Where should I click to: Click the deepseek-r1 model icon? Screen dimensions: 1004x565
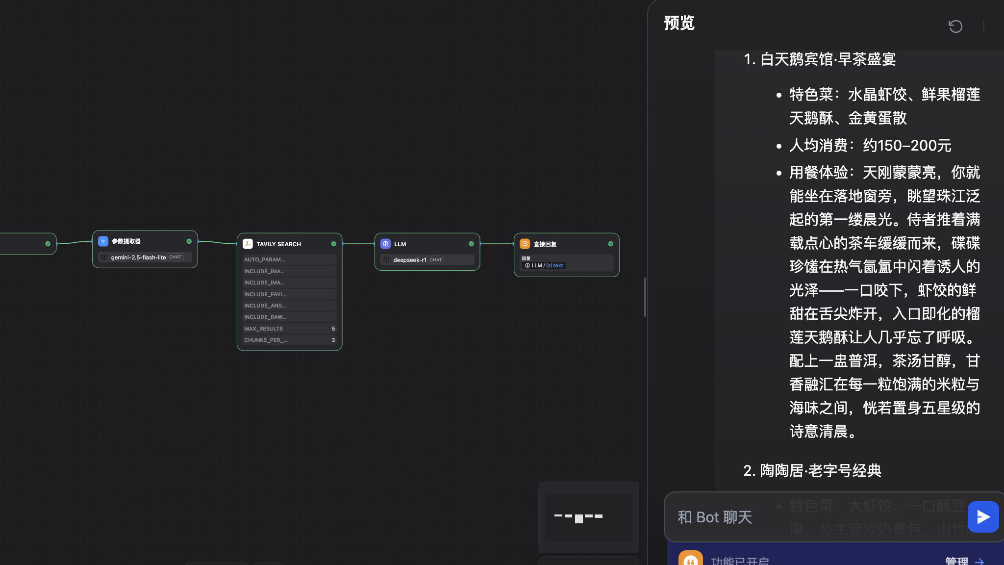pos(386,259)
